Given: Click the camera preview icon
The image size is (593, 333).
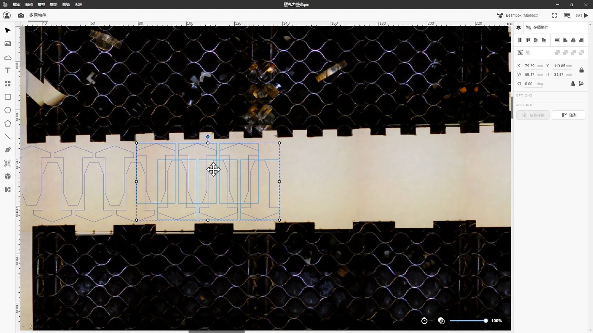Looking at the screenshot, I should tap(21, 15).
